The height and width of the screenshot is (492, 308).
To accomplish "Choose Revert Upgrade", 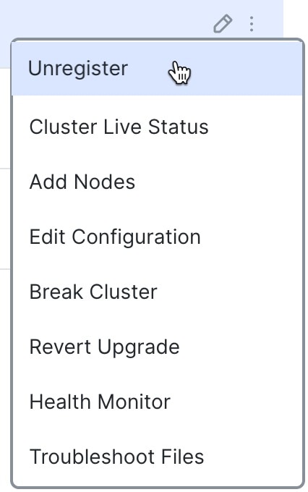I will click(x=157, y=347).
